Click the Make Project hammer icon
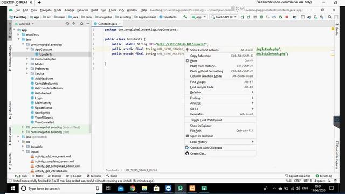 click(185, 17)
